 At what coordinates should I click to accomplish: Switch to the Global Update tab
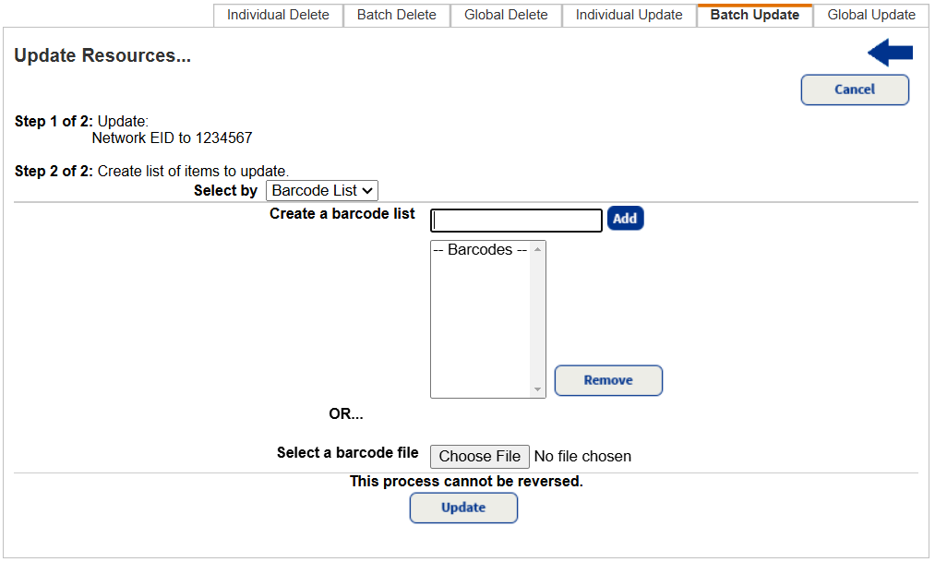(x=871, y=15)
